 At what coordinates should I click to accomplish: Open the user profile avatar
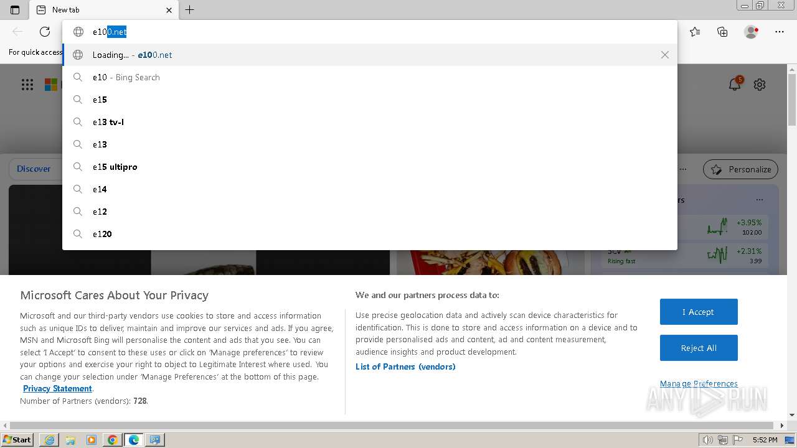pos(752,32)
